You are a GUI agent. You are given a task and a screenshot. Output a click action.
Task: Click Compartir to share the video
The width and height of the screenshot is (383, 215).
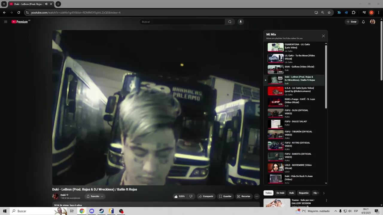click(x=206, y=196)
